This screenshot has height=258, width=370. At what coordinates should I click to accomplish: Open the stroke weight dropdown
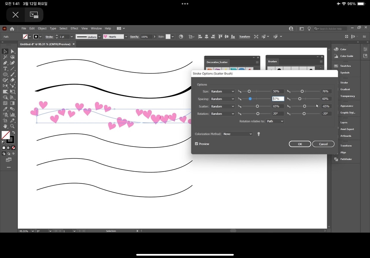[71, 37]
